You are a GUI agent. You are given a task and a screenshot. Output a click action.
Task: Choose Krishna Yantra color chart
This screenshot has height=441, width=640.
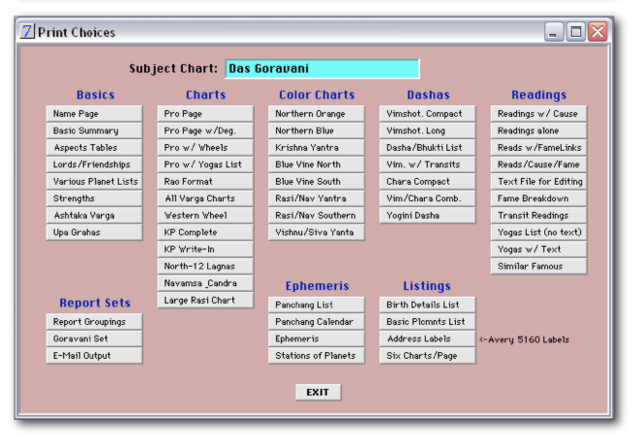coord(316,147)
